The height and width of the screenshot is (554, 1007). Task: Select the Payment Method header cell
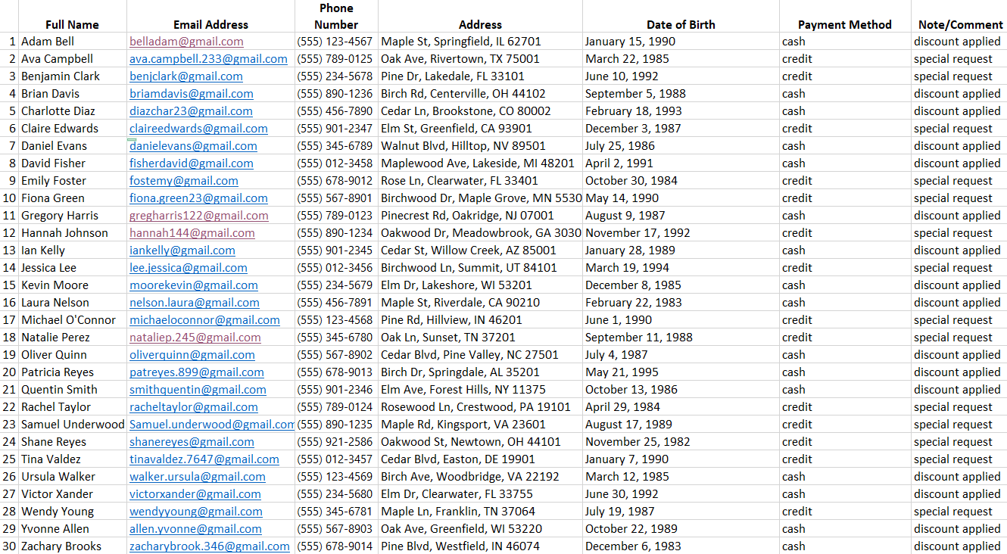(844, 24)
